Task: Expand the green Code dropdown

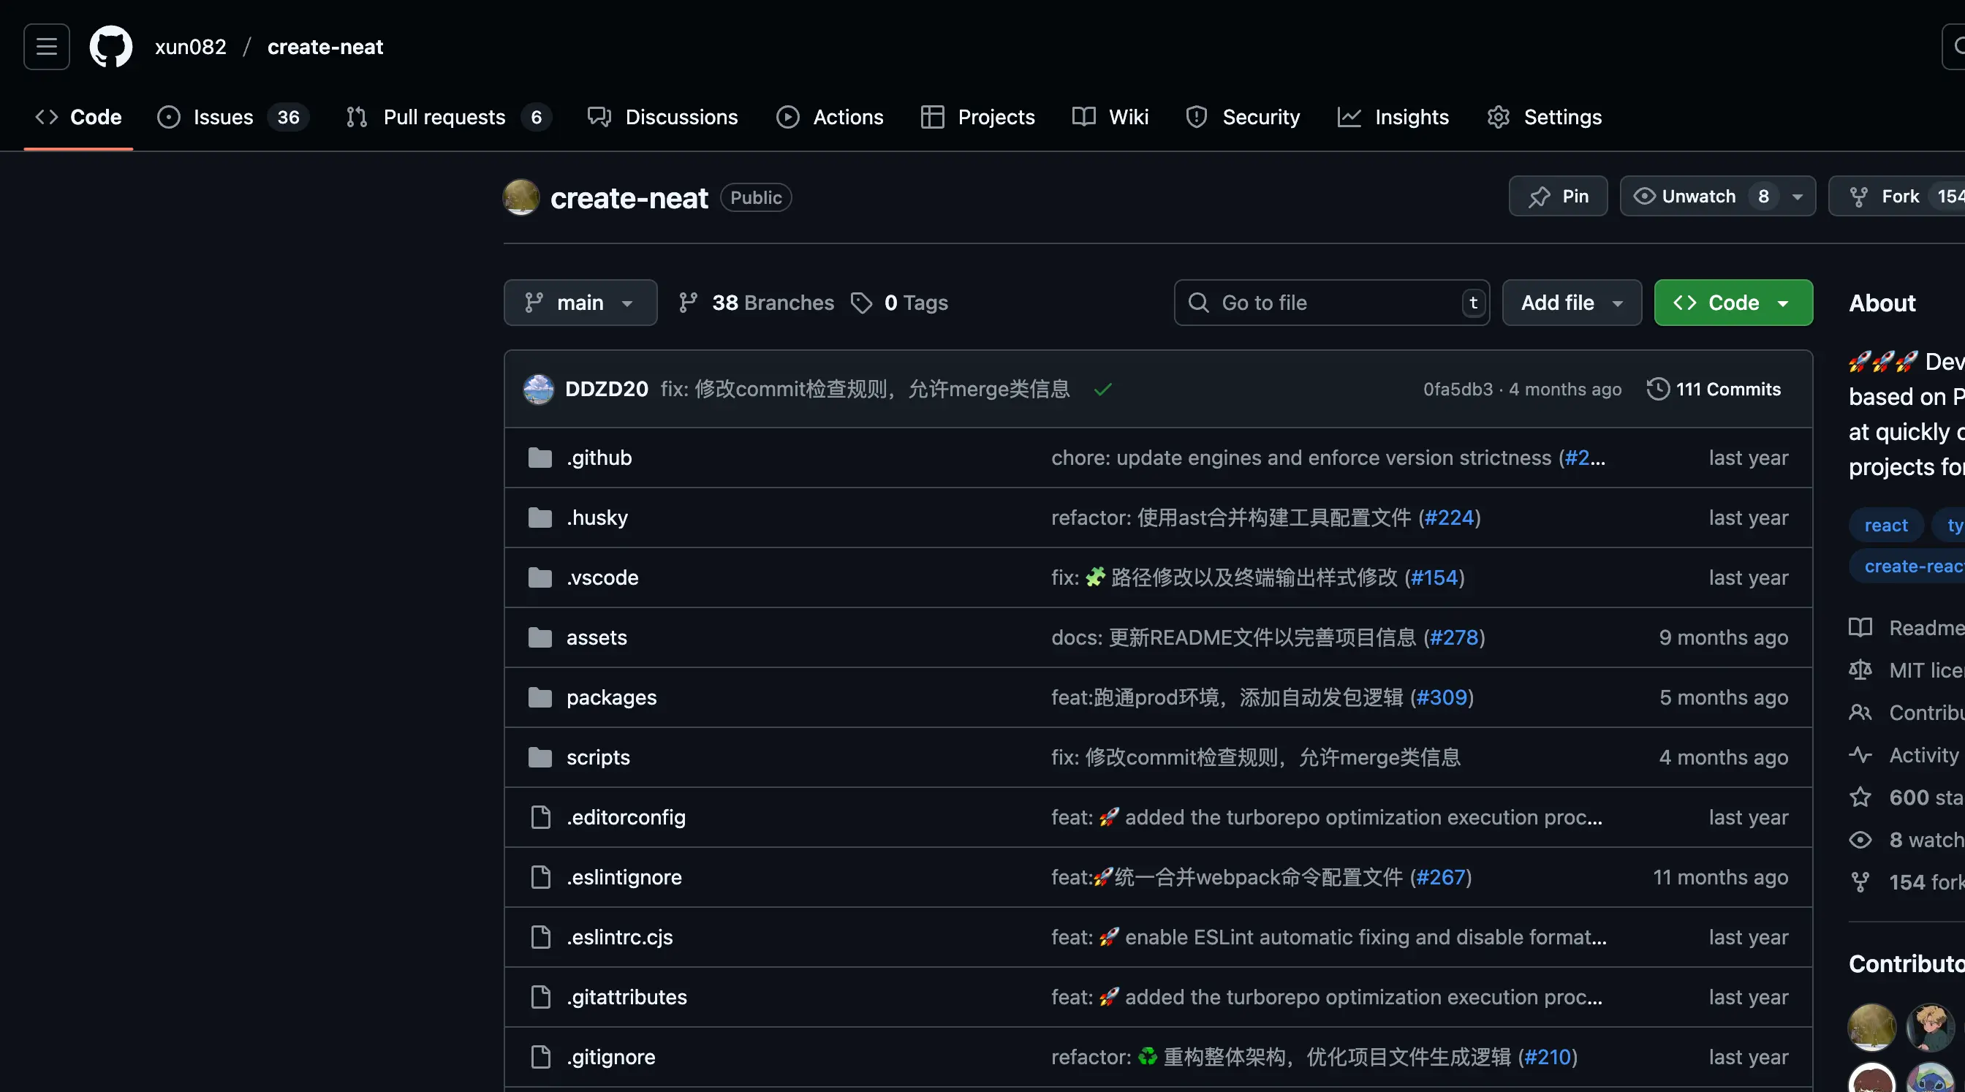Action: click(x=1733, y=303)
